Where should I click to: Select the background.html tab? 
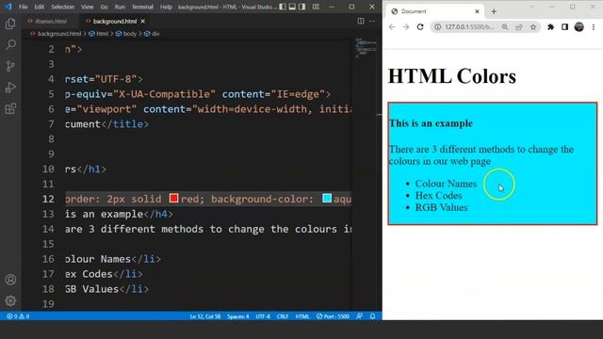coord(115,21)
